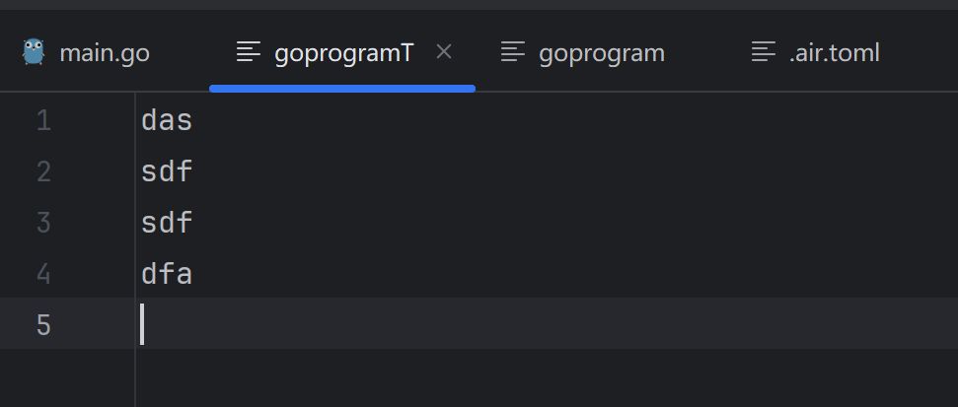Click line number 2 in the gutter

42,172
